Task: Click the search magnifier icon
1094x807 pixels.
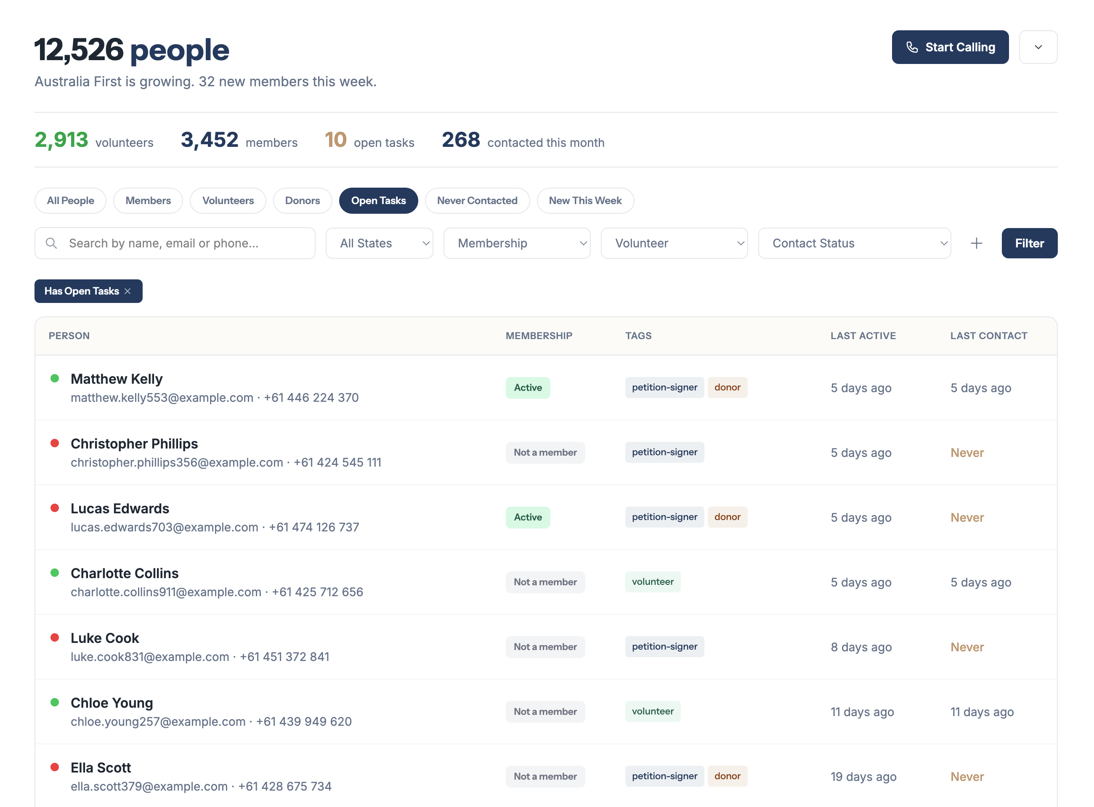Action: coord(51,243)
